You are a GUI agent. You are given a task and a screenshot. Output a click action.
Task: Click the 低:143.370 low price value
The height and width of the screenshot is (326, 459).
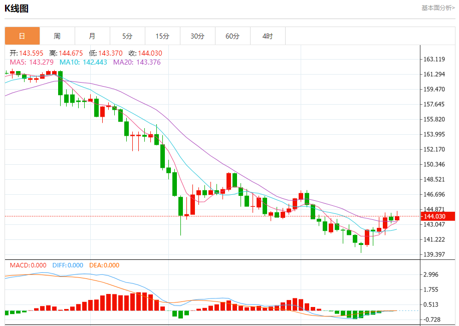(106, 53)
